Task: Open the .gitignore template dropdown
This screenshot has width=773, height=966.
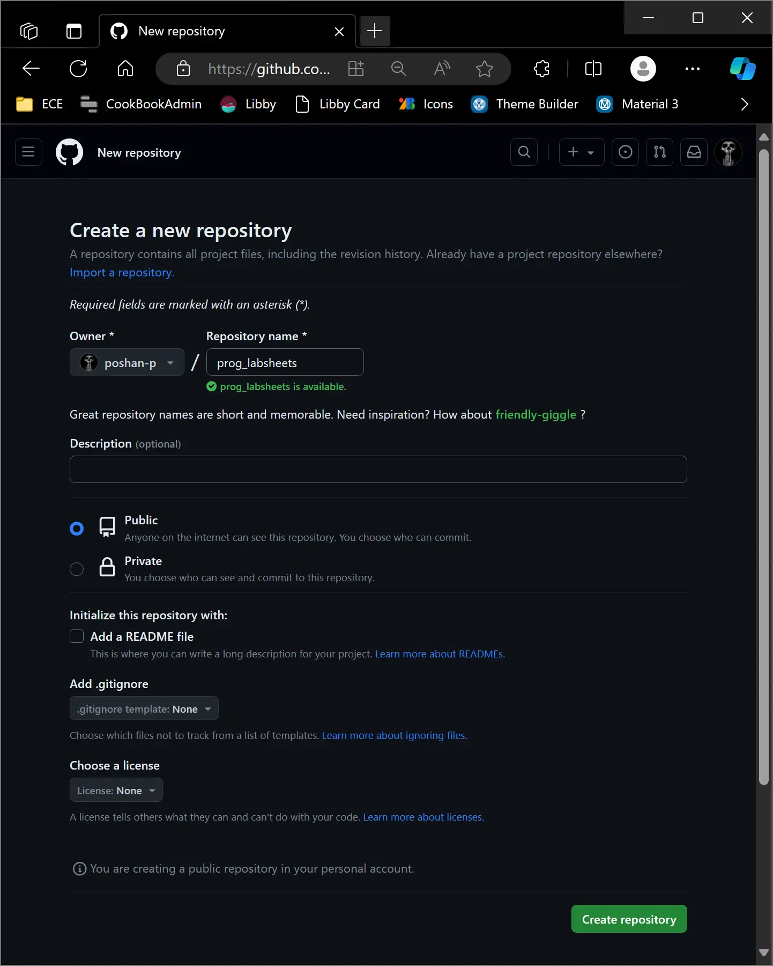Action: [x=144, y=708]
